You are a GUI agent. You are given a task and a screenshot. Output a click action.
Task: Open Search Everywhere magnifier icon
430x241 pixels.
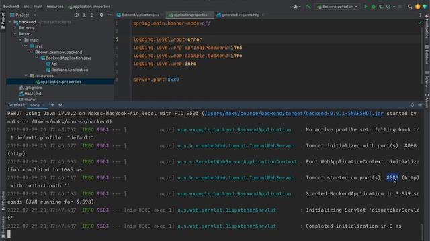410,7
